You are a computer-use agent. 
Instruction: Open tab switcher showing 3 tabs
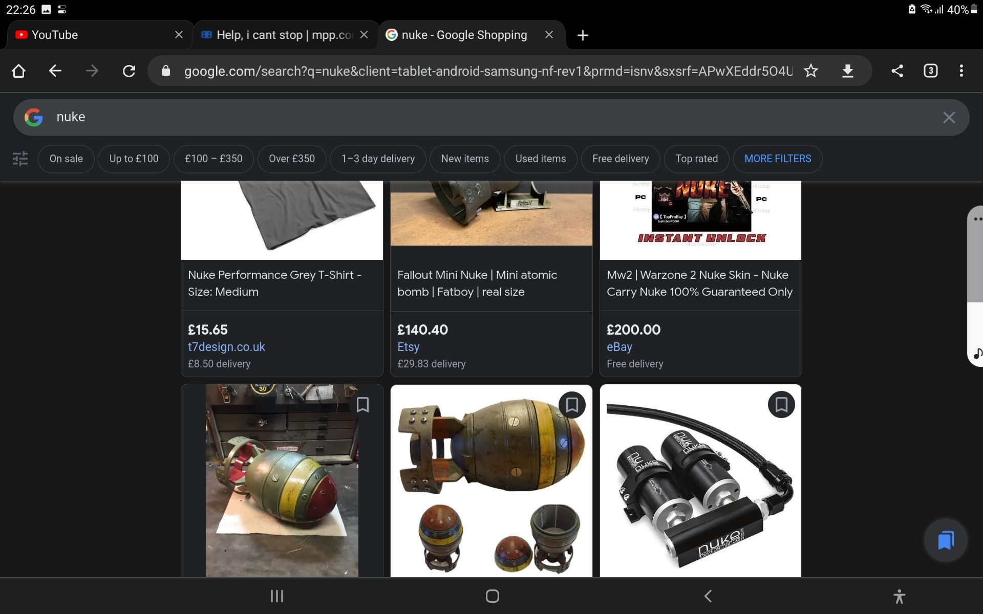point(930,71)
